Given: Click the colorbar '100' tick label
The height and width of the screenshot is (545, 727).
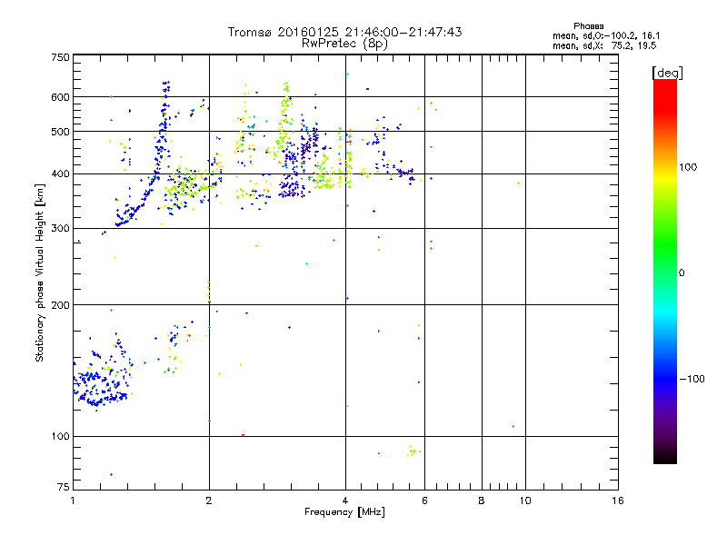Looking at the screenshot, I should pos(688,167).
